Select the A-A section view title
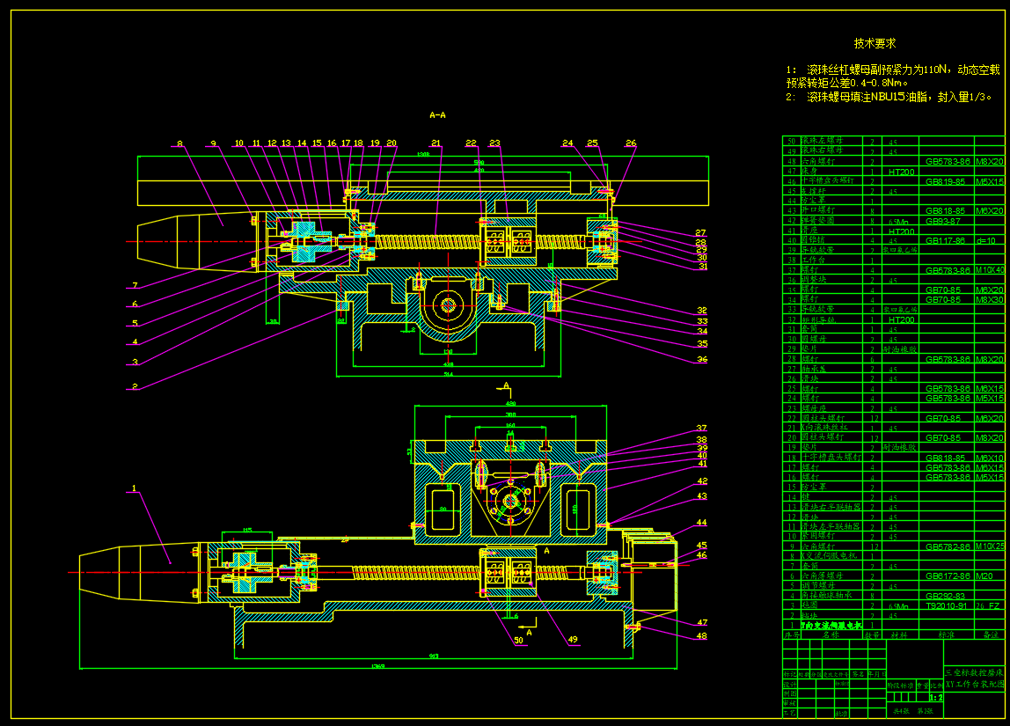The height and width of the screenshot is (726, 1010). [x=437, y=114]
